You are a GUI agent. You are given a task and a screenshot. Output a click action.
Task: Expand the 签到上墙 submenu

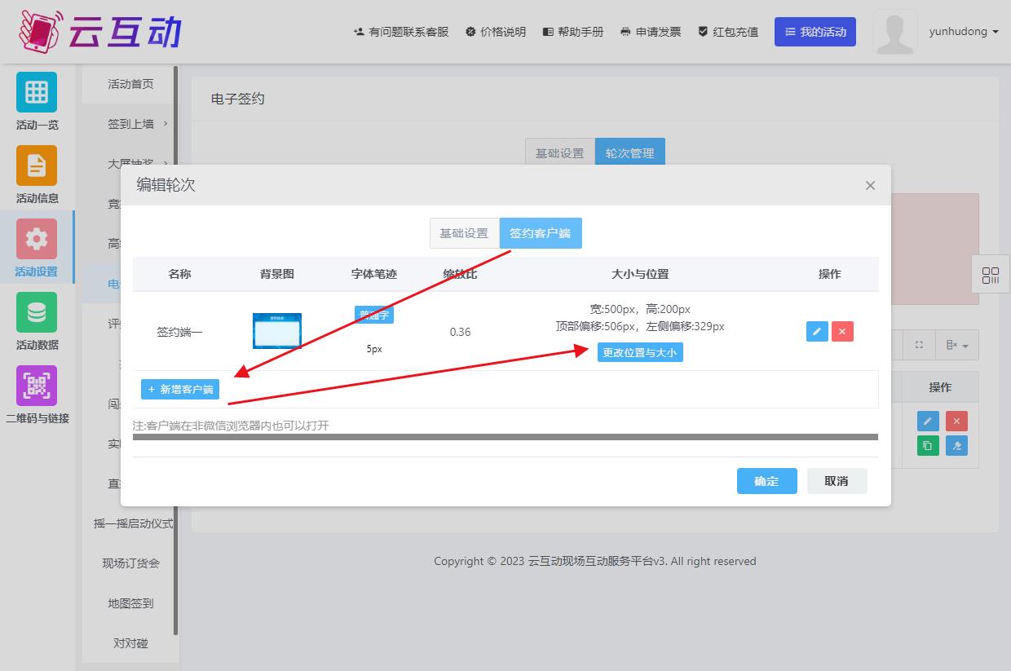(137, 124)
